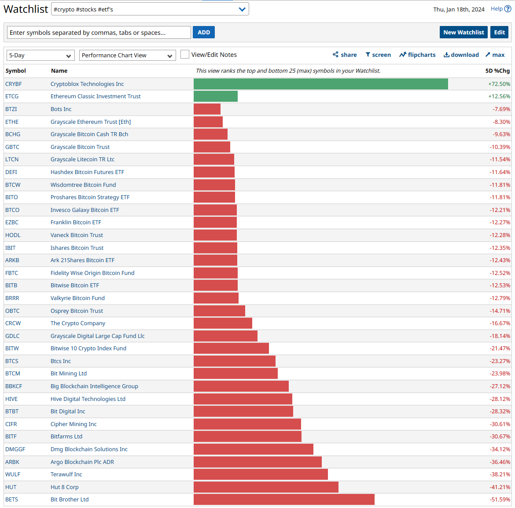Open ARBK symbol link
Screen dimensions: 515x508
click(12, 462)
